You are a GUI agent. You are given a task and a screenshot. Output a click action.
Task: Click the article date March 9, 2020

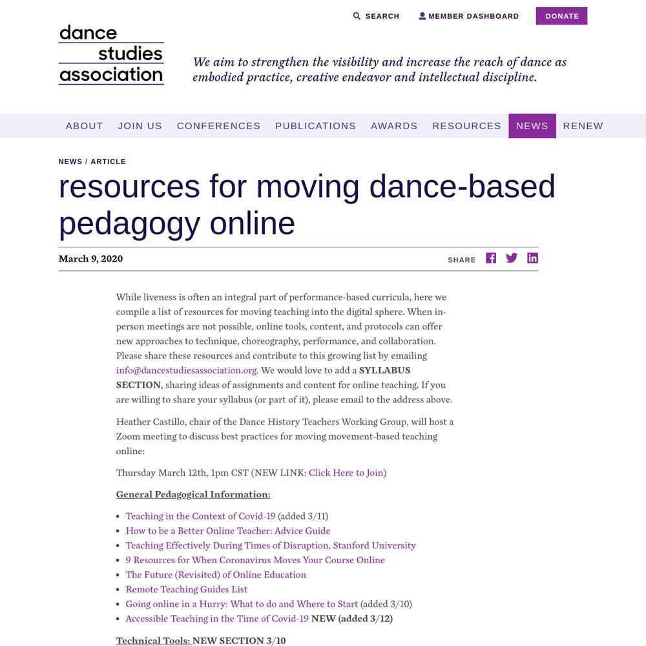90,259
